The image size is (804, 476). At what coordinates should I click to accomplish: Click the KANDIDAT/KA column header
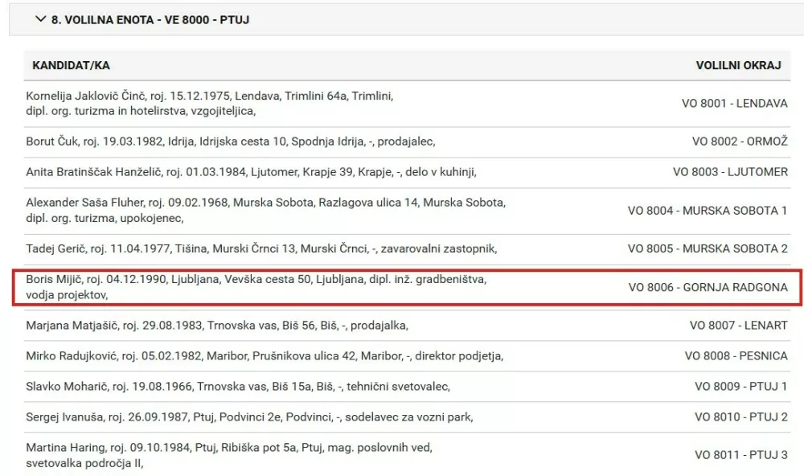[72, 66]
